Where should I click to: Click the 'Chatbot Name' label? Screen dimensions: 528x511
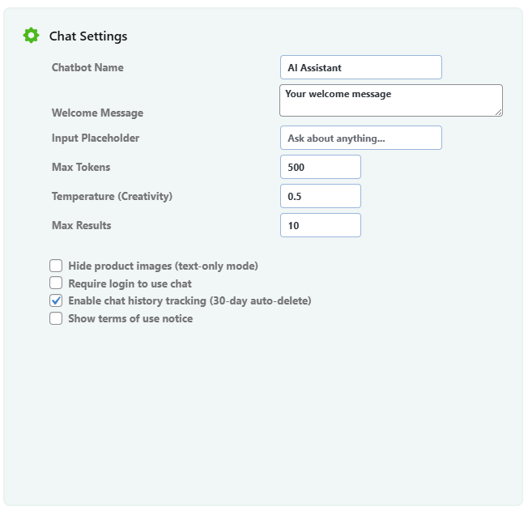(87, 68)
